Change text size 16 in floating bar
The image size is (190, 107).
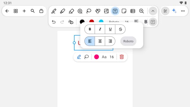[112, 57]
